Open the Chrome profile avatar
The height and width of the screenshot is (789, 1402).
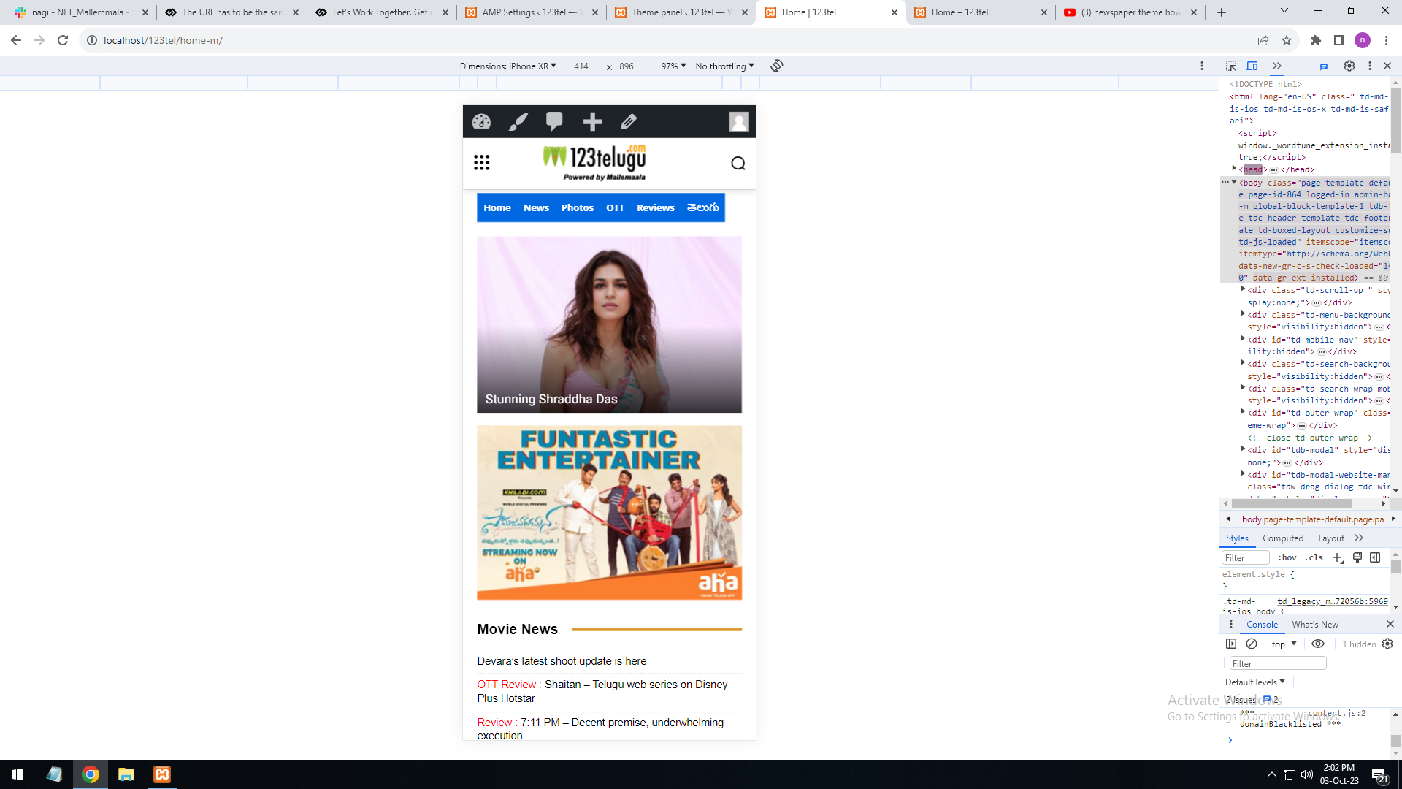pyautogui.click(x=1363, y=40)
